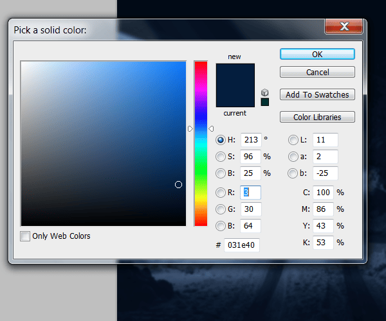386x321 pixels.
Task: Click the Cyan (C) percentage field
Action: click(323, 193)
